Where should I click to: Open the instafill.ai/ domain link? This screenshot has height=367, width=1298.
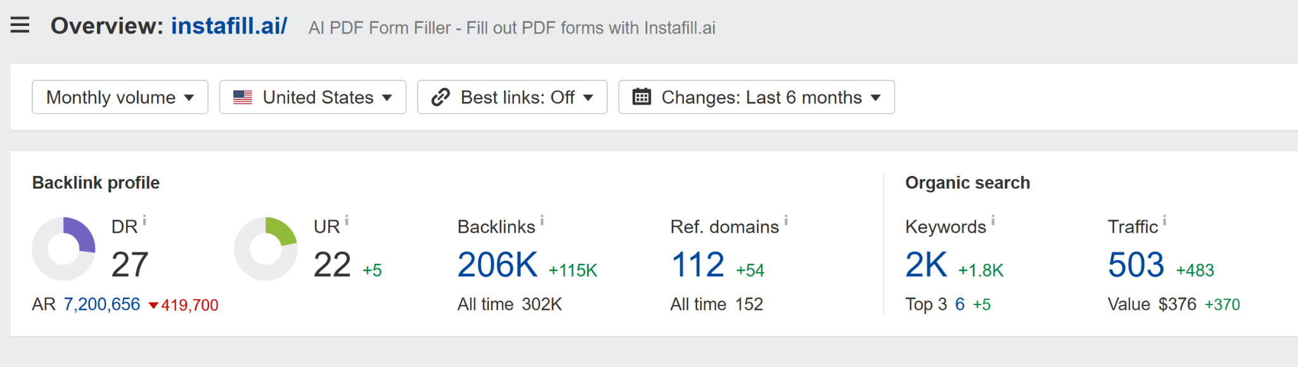click(x=229, y=26)
